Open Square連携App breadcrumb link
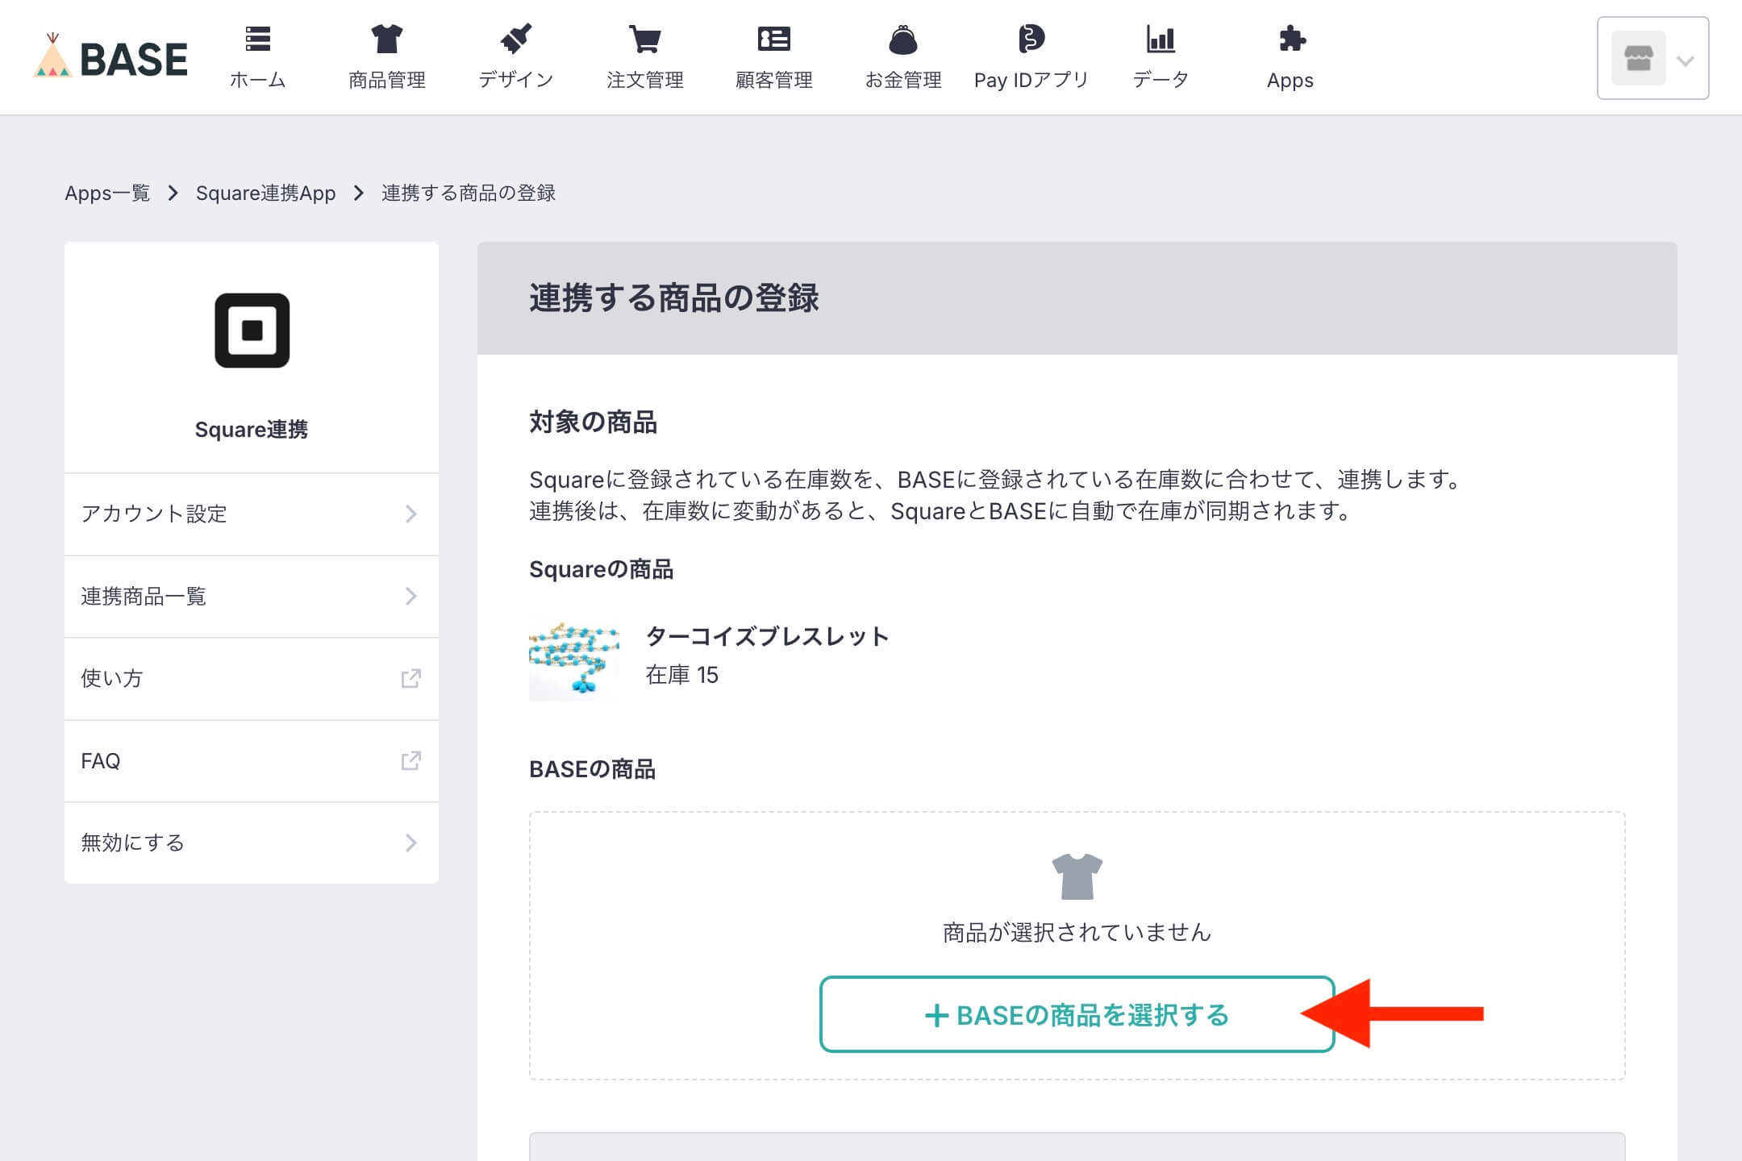The height and width of the screenshot is (1161, 1742). tap(265, 193)
